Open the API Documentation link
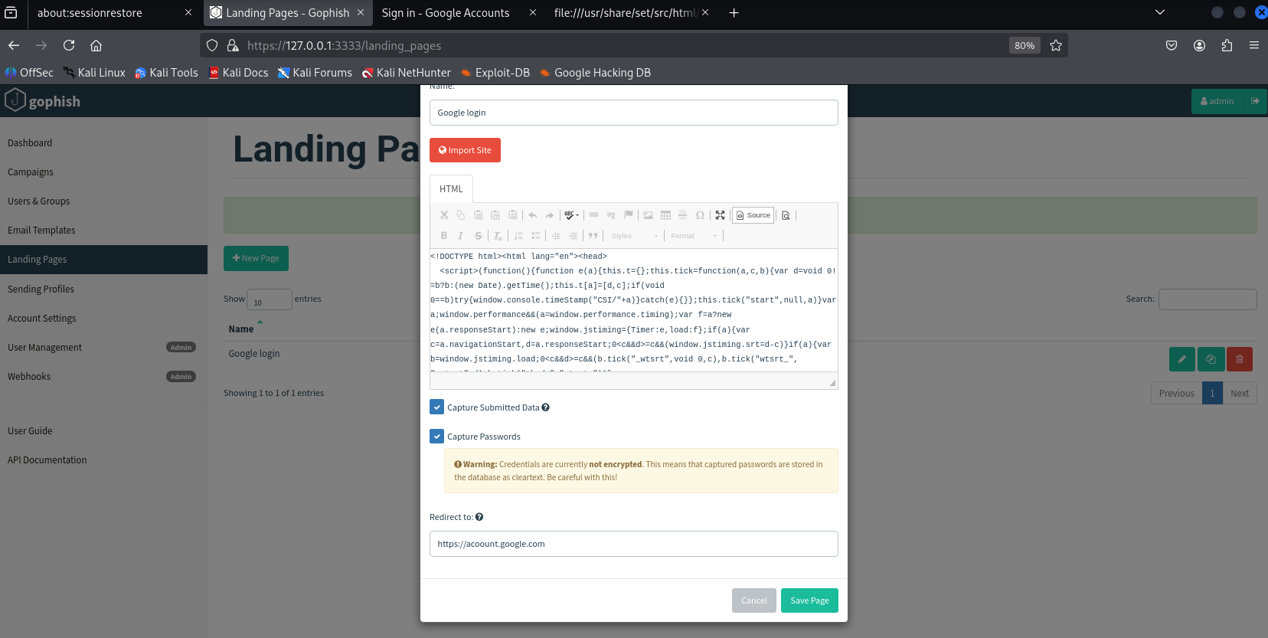The height and width of the screenshot is (638, 1268). click(47, 460)
